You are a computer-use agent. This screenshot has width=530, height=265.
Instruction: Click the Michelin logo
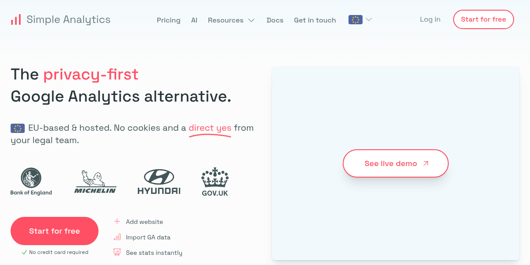pyautogui.click(x=95, y=182)
